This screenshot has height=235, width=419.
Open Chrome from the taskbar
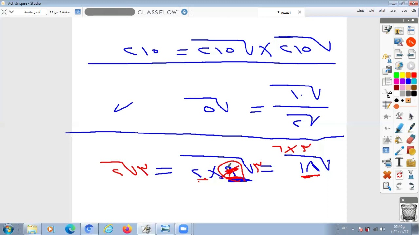click(x=89, y=229)
